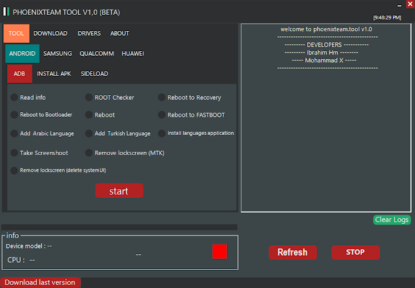Open the SAMSUNG section tab

pyautogui.click(x=58, y=53)
